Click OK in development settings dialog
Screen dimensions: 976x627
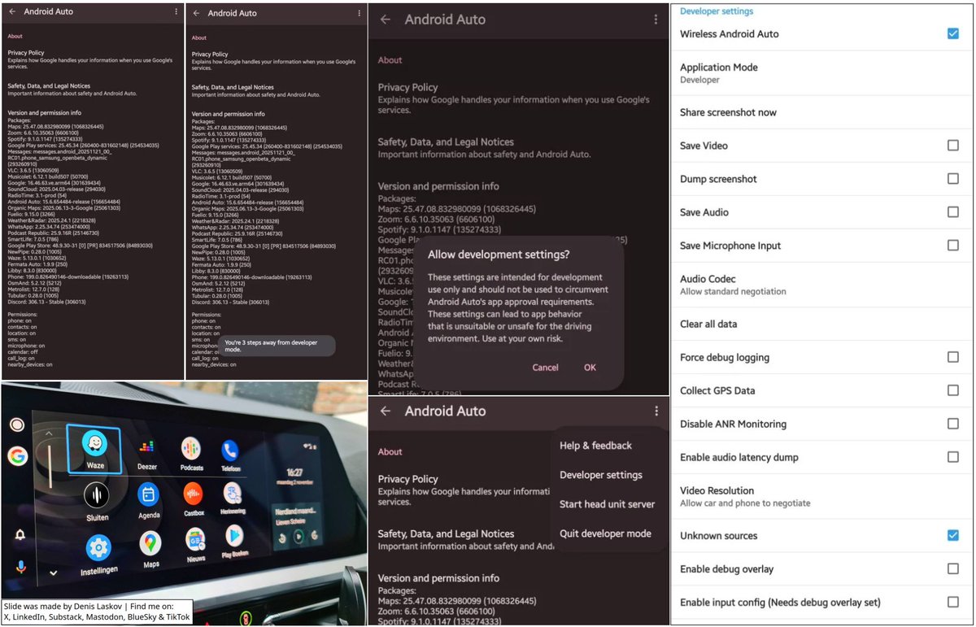(590, 368)
